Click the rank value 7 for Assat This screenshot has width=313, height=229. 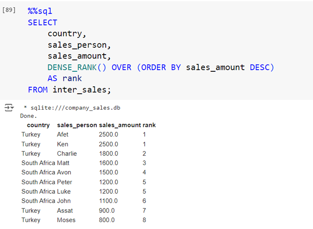point(144,211)
